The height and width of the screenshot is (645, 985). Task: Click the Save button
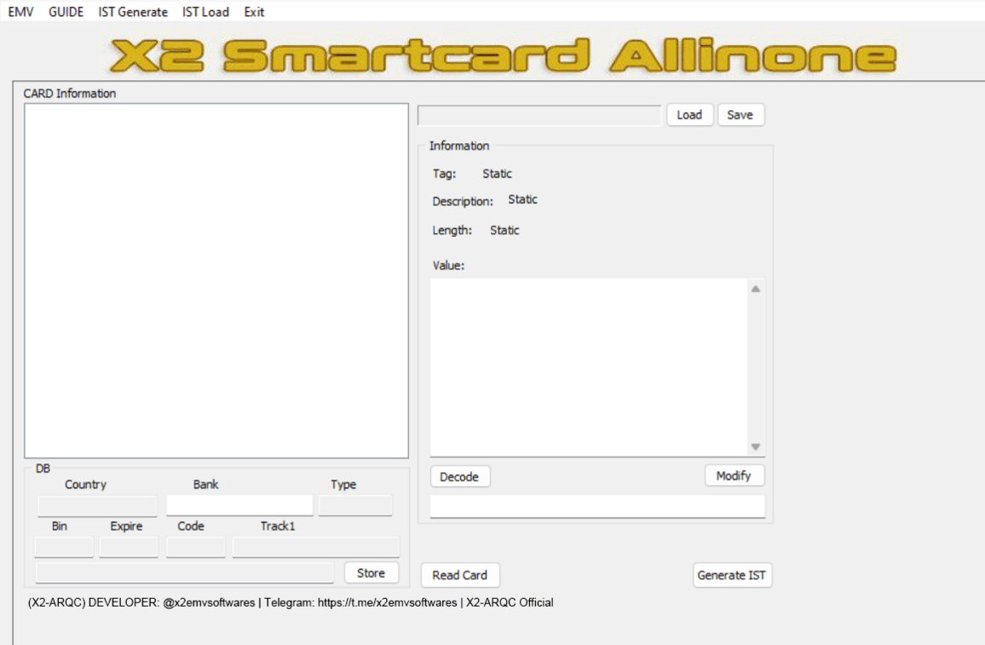pyautogui.click(x=740, y=115)
